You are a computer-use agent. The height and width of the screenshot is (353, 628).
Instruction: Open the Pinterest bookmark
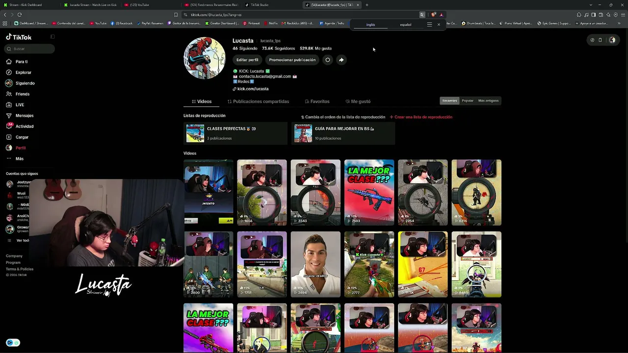(251, 24)
